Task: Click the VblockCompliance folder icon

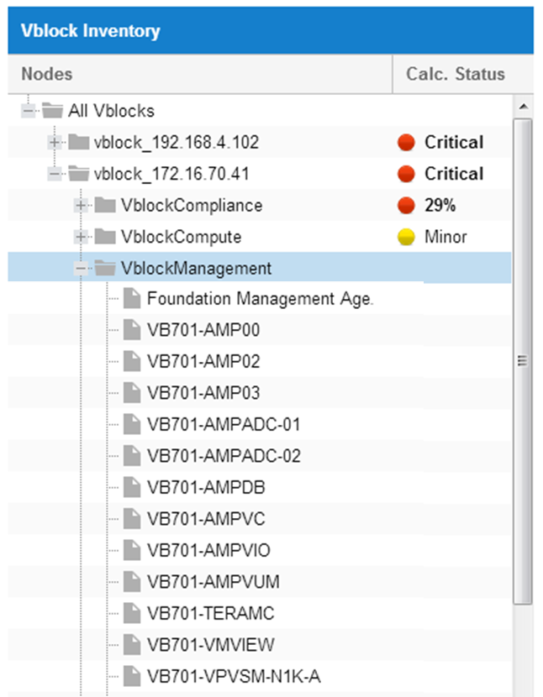Action: coord(105,205)
